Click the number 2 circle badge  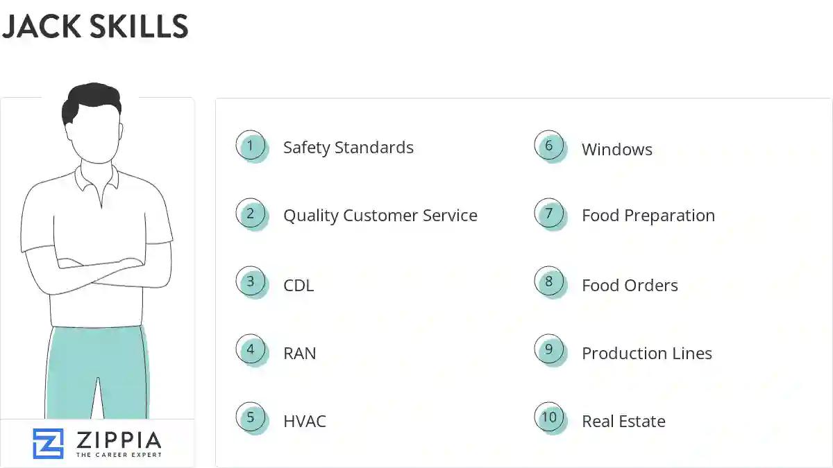(x=251, y=214)
